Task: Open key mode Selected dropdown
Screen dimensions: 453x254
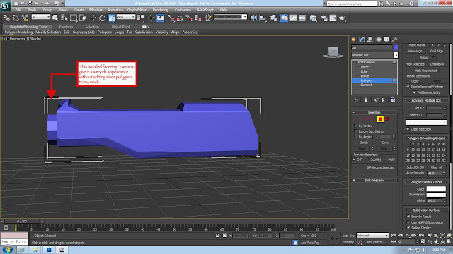Action: (x=372, y=235)
